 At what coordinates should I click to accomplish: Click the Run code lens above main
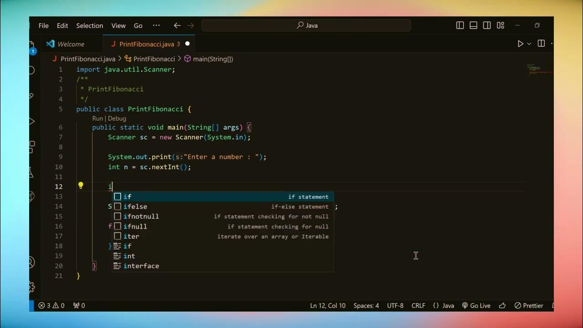(x=97, y=118)
